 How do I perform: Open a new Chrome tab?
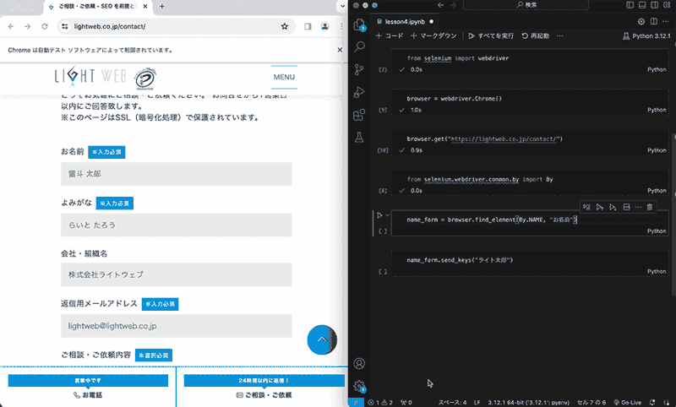tap(161, 7)
